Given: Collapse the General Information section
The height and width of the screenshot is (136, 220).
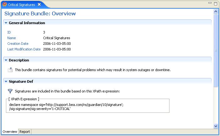Looking at the screenshot, I should [6, 23].
